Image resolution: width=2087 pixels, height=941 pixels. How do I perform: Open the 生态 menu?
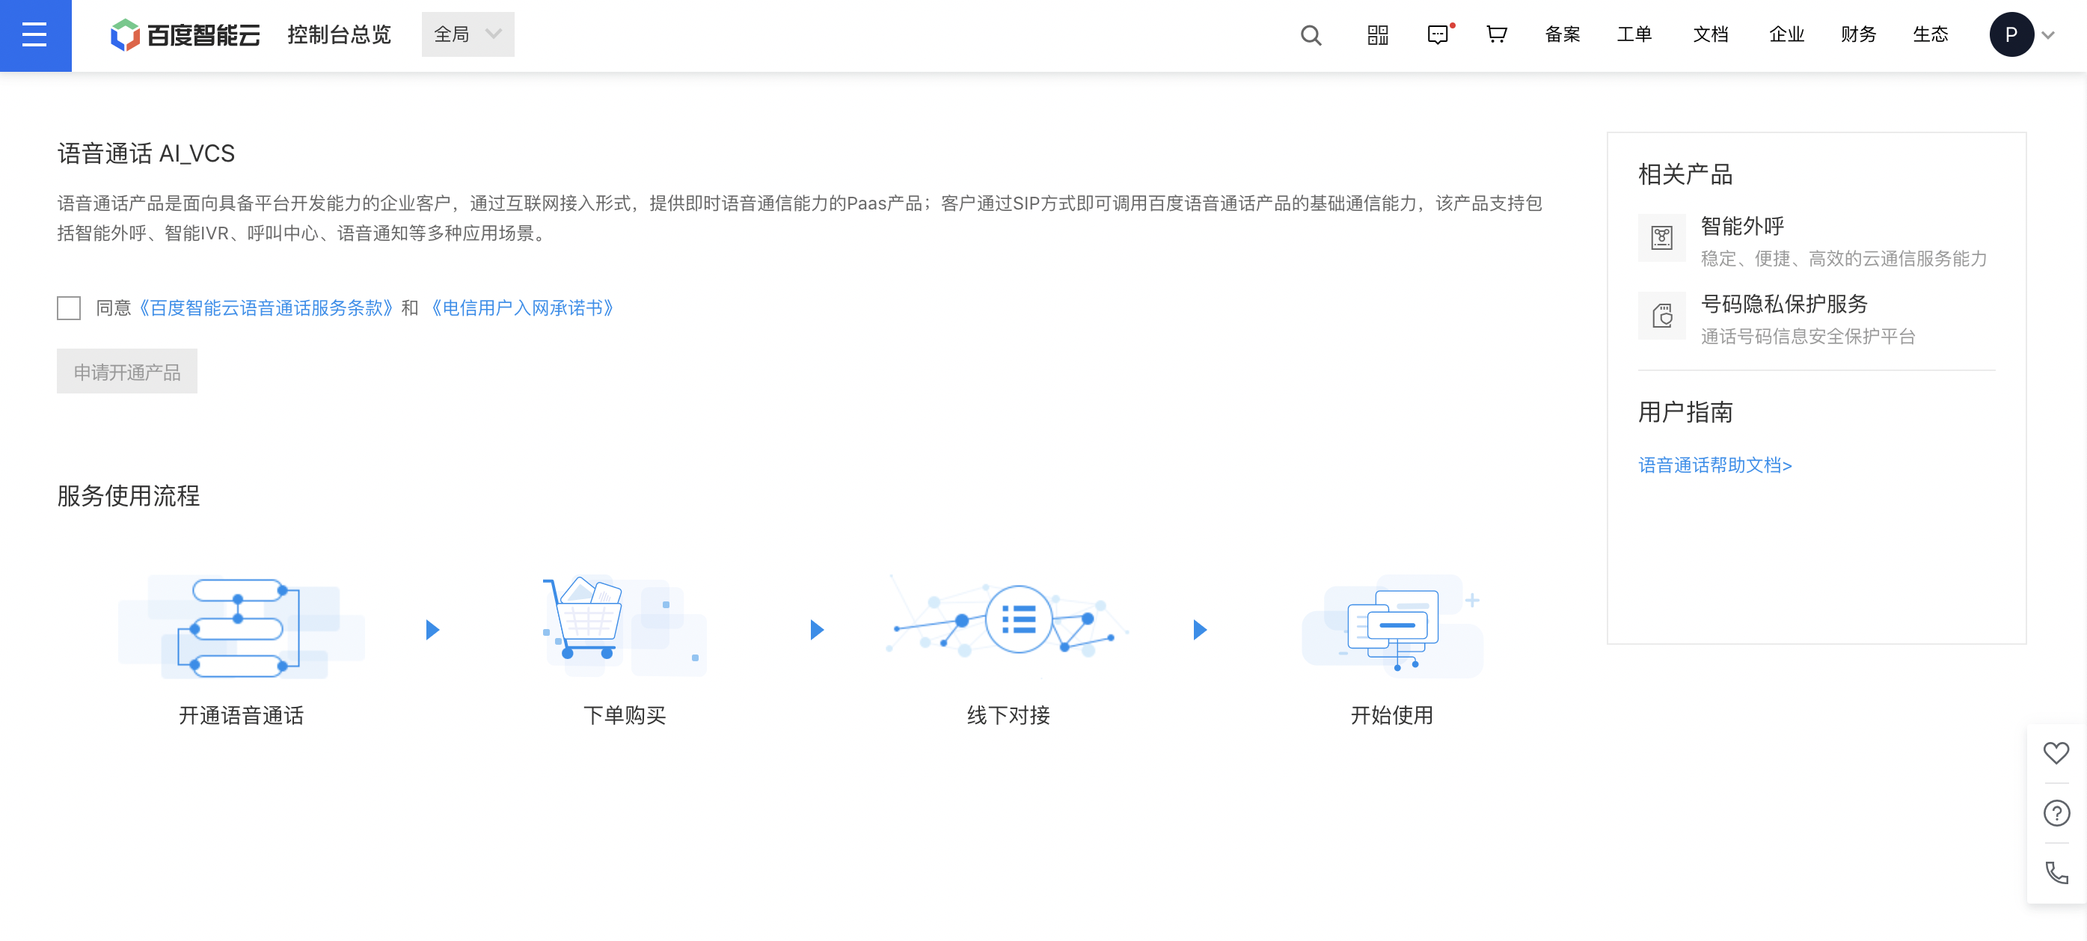pyautogui.click(x=1931, y=35)
